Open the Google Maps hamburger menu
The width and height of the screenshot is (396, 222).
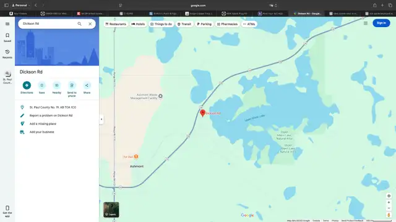(x=7, y=24)
